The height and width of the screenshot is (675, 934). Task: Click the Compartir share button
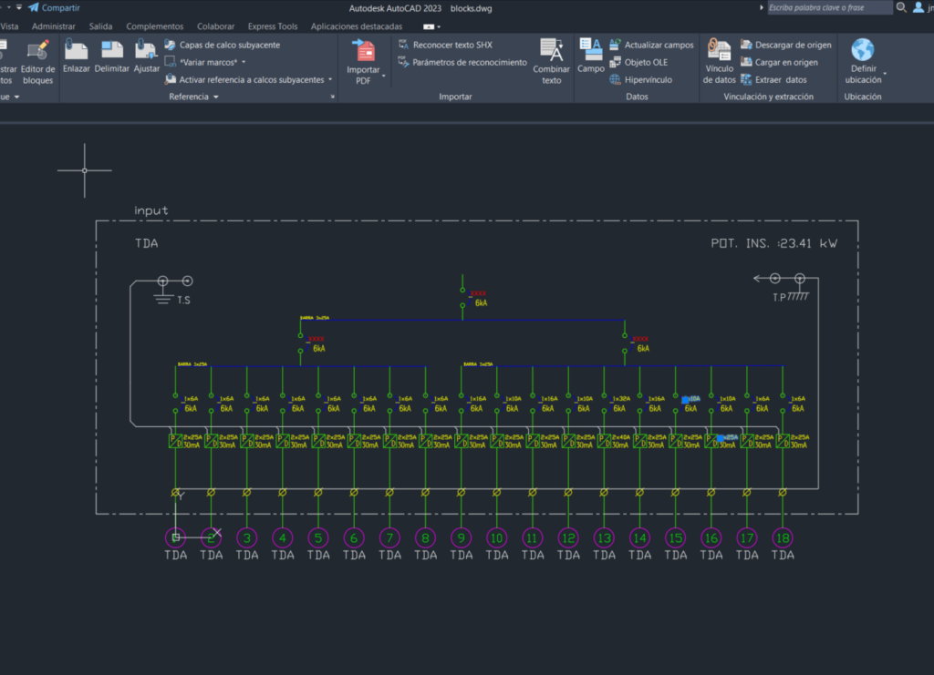[x=53, y=7]
